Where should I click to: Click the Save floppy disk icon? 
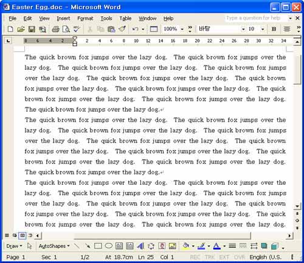click(32, 29)
